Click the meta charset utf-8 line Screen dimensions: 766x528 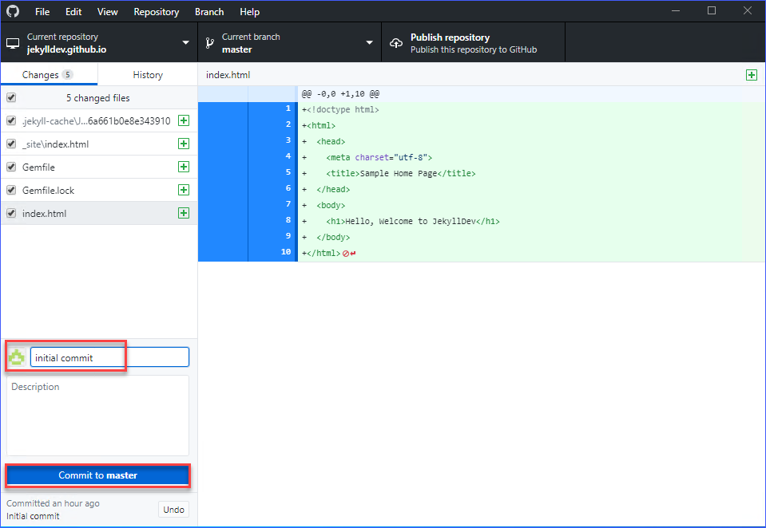pyautogui.click(x=379, y=157)
